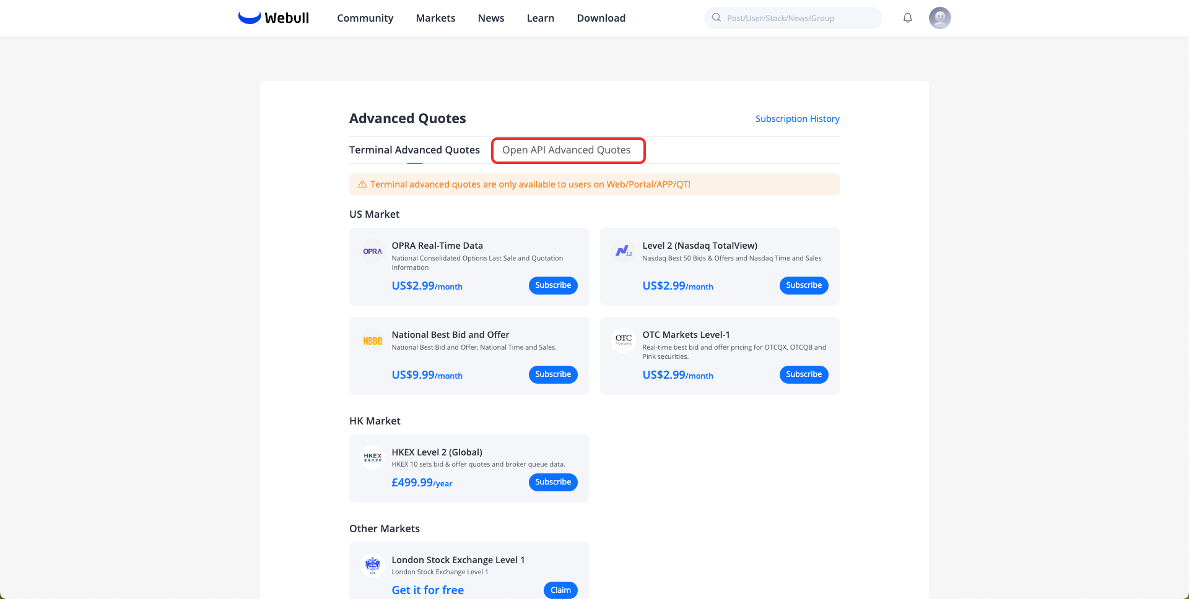Select the Terminal Advanced Quotes tab

414,150
